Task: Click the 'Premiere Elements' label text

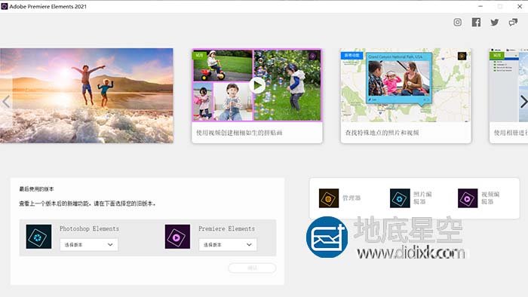Action: coord(226,228)
